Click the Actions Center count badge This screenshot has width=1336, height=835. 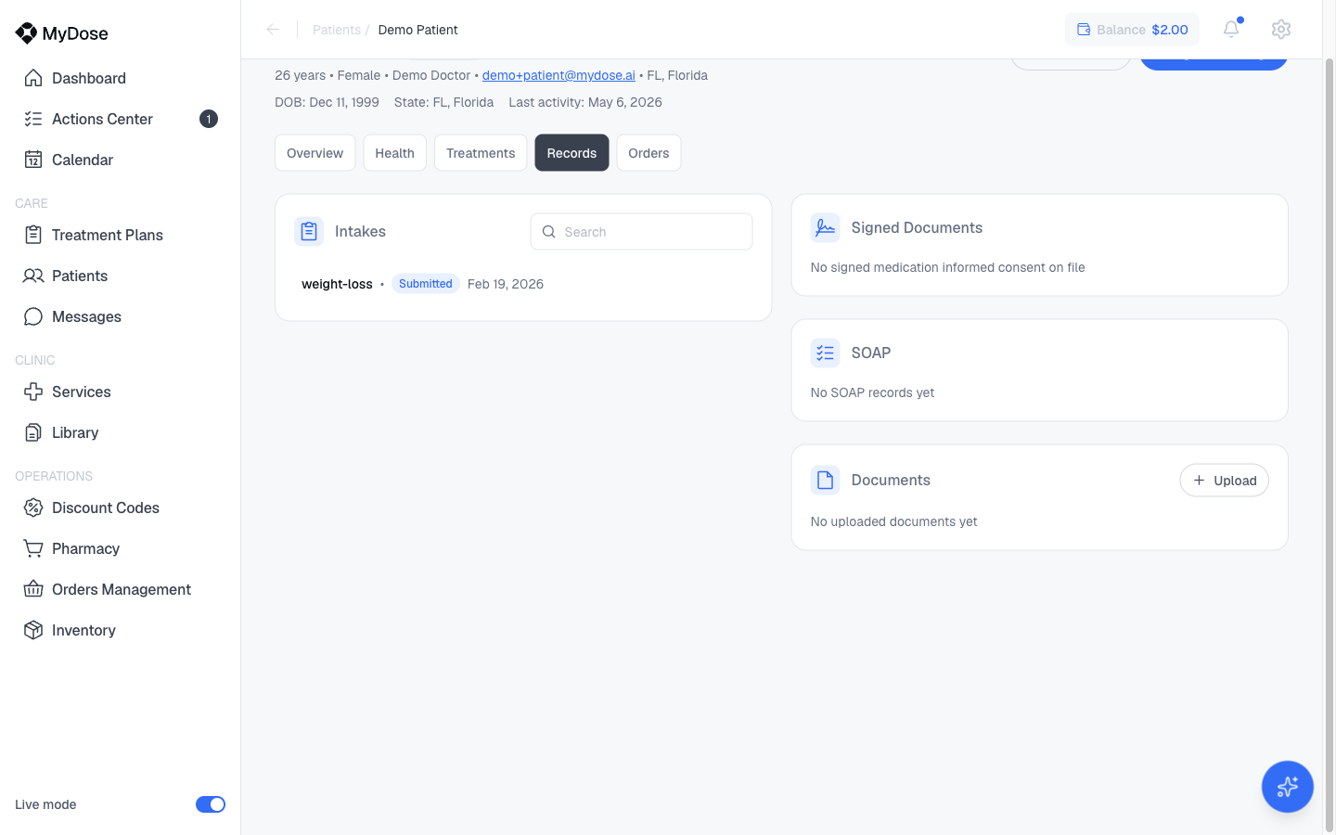[209, 119]
